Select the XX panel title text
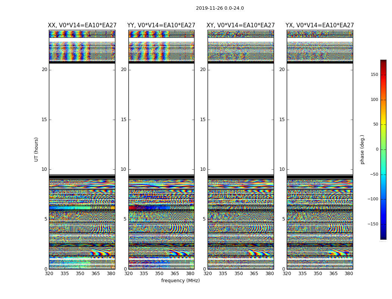This screenshot has height=299, width=392. 82,25
